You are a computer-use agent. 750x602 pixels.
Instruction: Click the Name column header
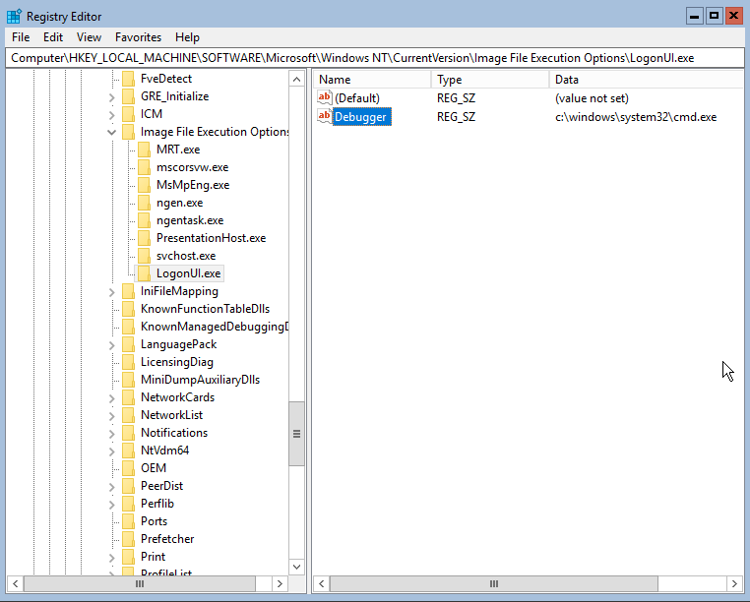(x=372, y=80)
